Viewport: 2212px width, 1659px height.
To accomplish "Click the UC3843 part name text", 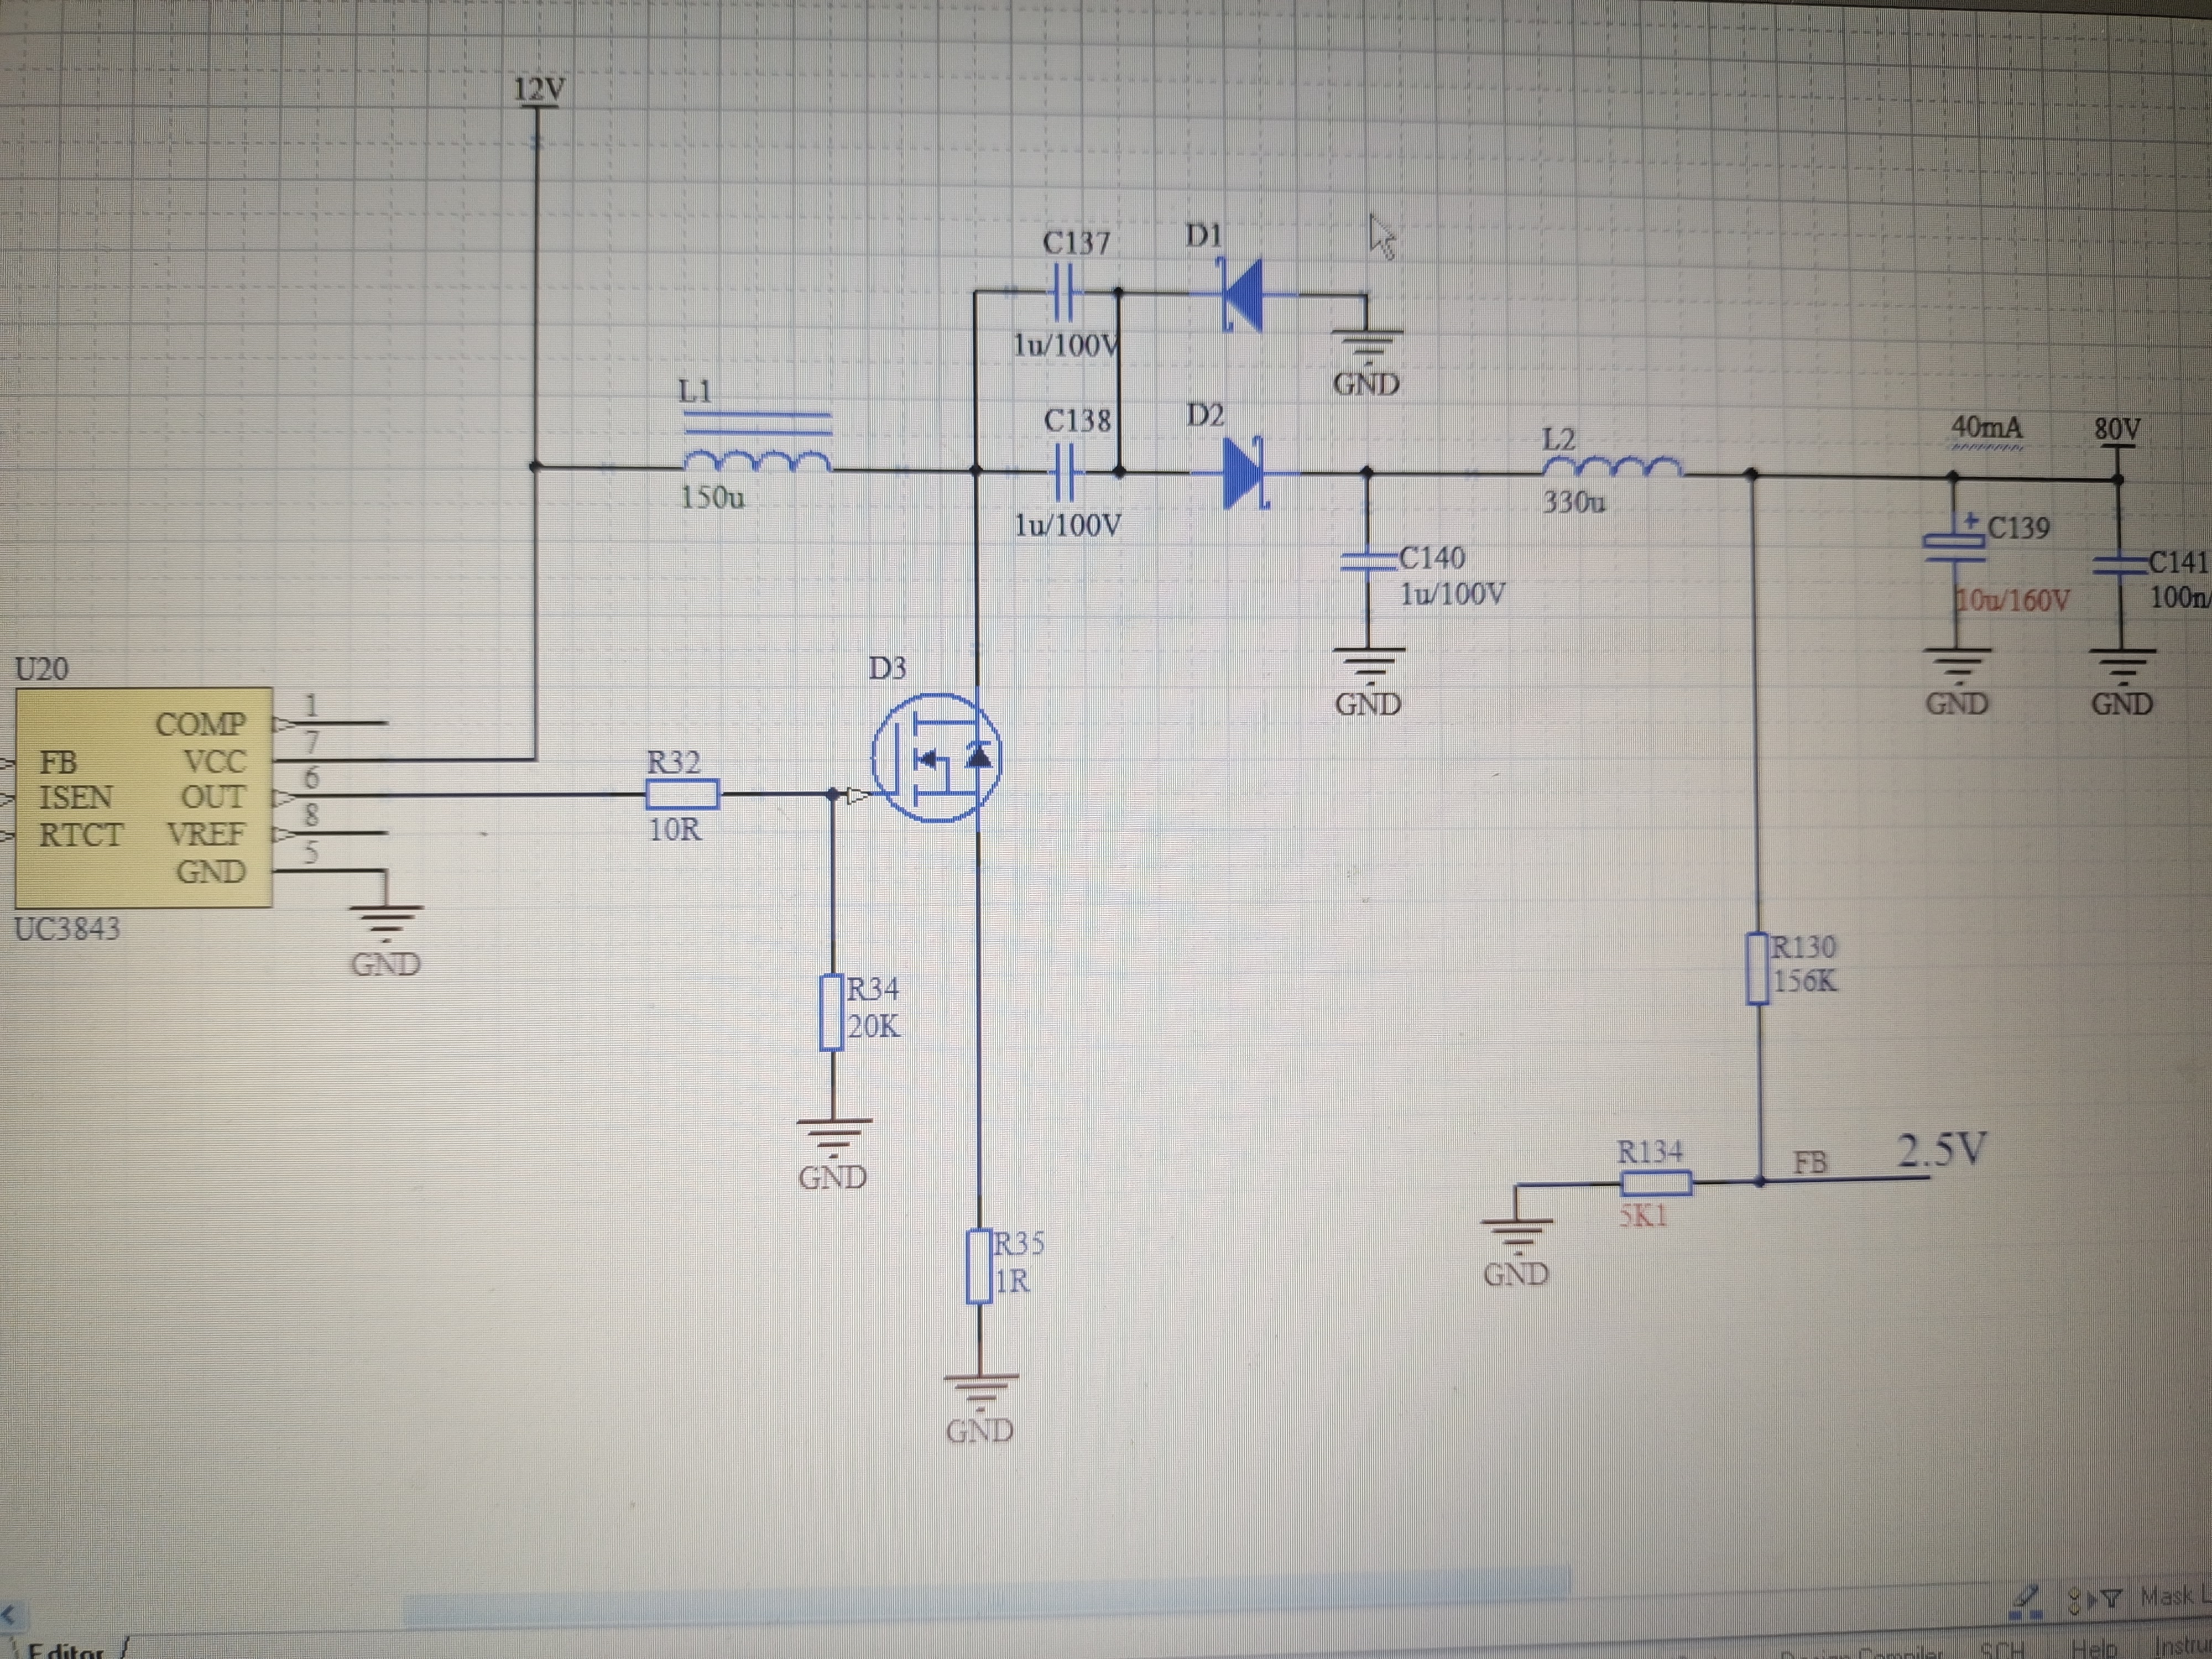I will [x=67, y=929].
